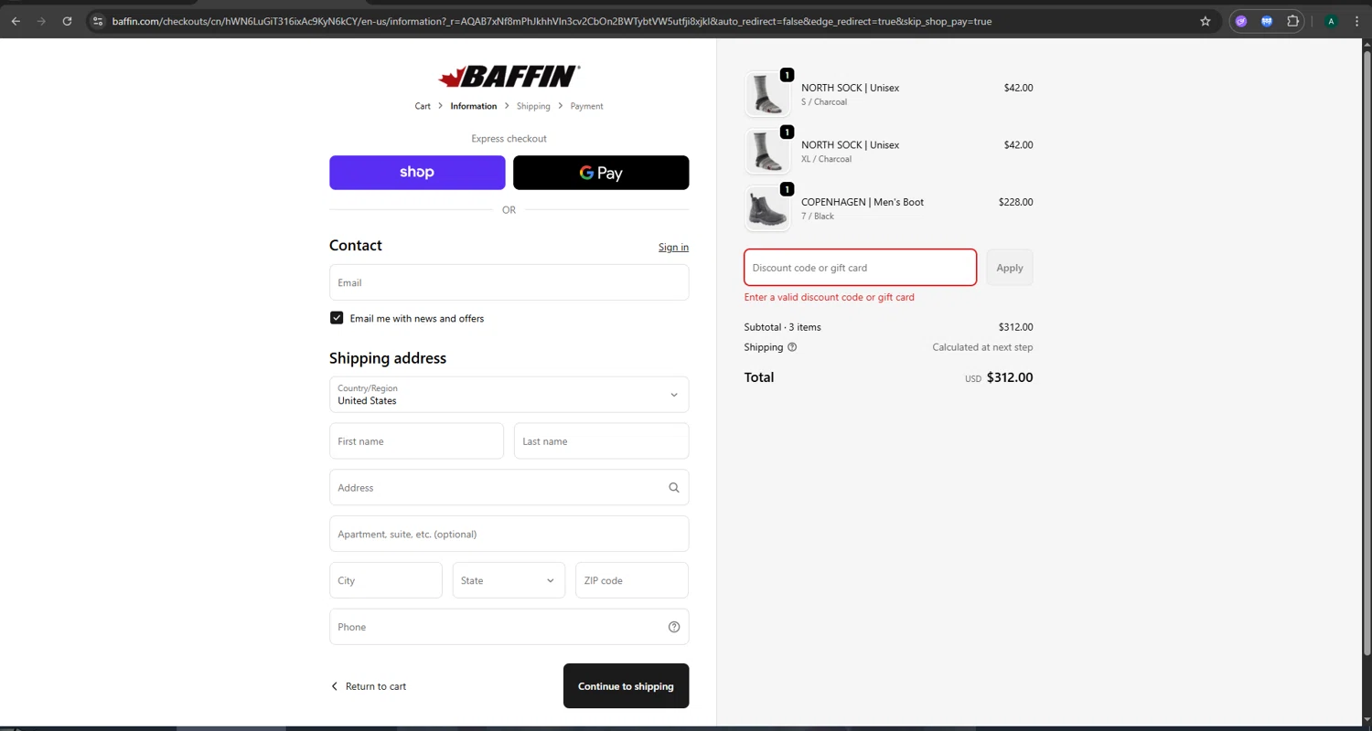
Task: Focus the ZIP code field
Action: coord(632,580)
